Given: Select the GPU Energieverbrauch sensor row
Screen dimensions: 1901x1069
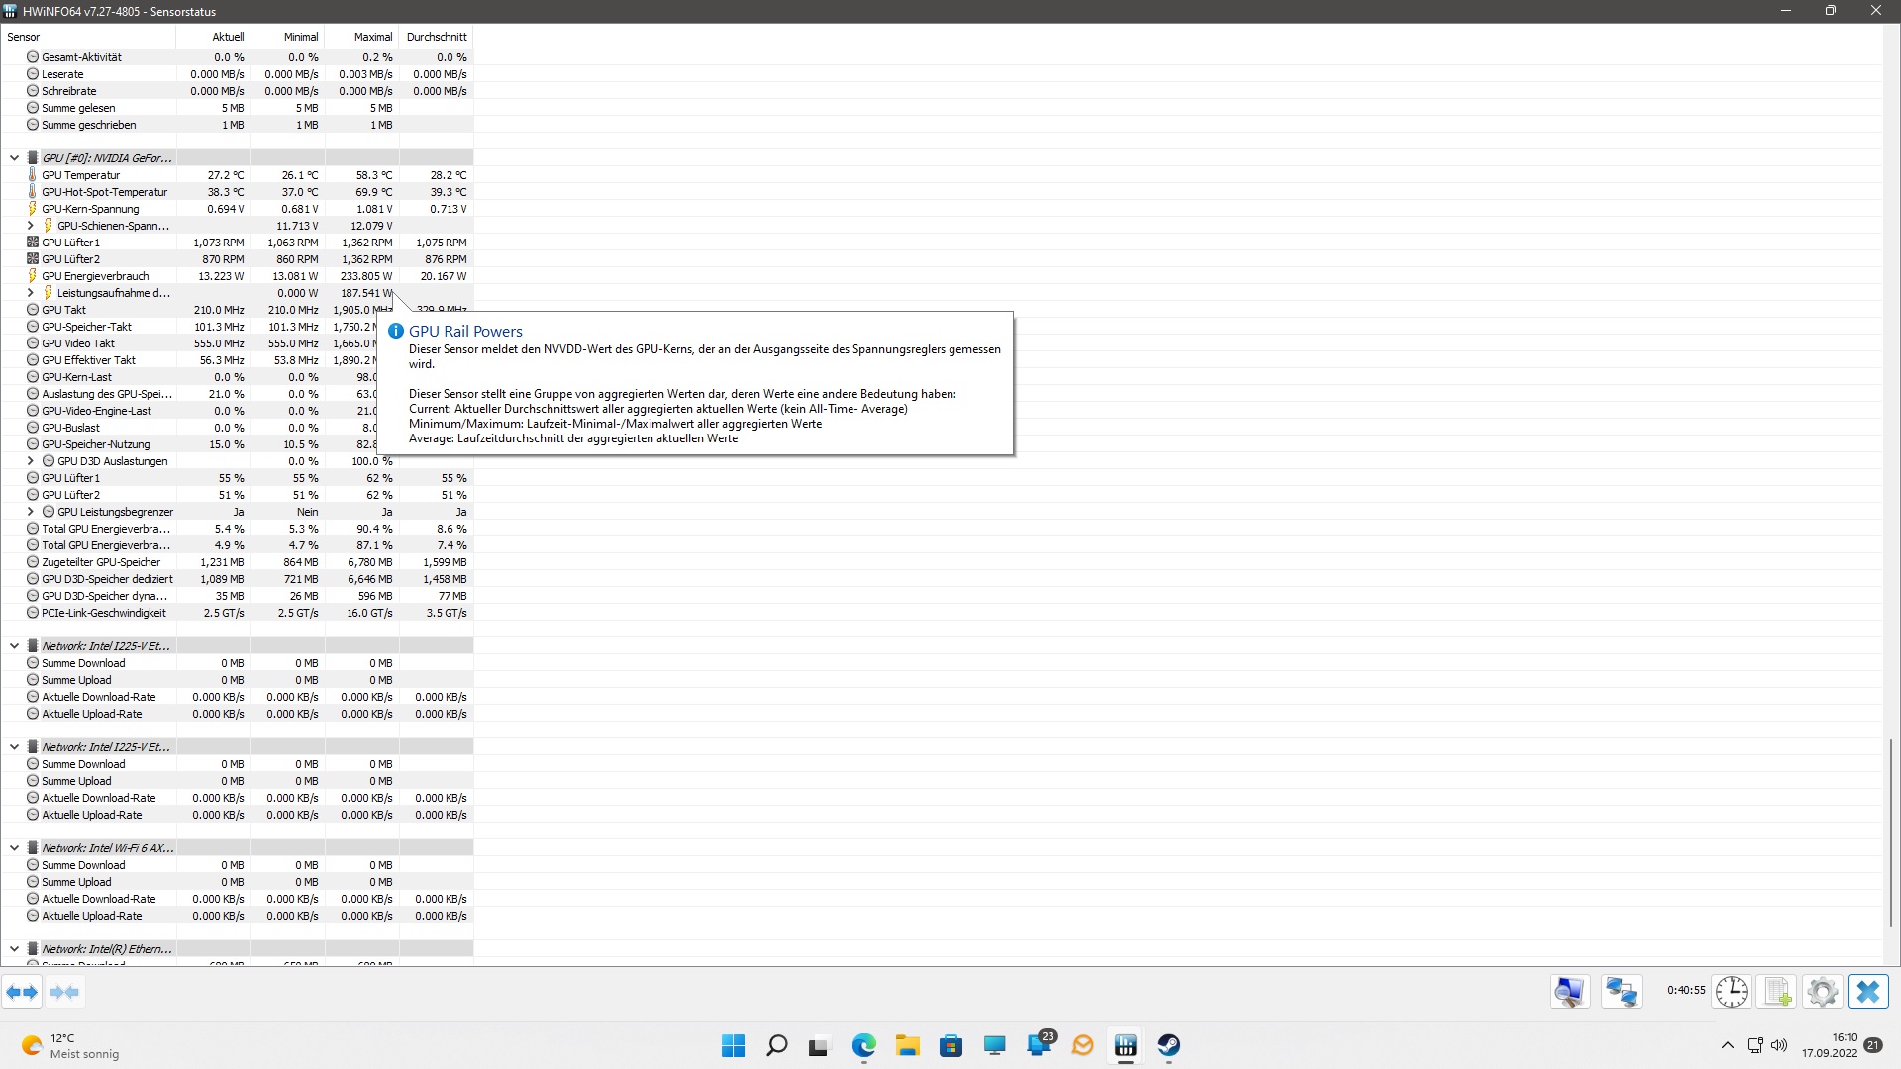Looking at the screenshot, I should coord(95,276).
